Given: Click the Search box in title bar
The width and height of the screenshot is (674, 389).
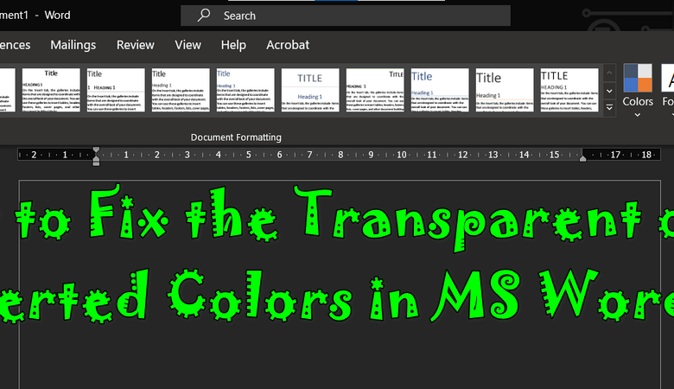Looking at the screenshot, I should 345,16.
